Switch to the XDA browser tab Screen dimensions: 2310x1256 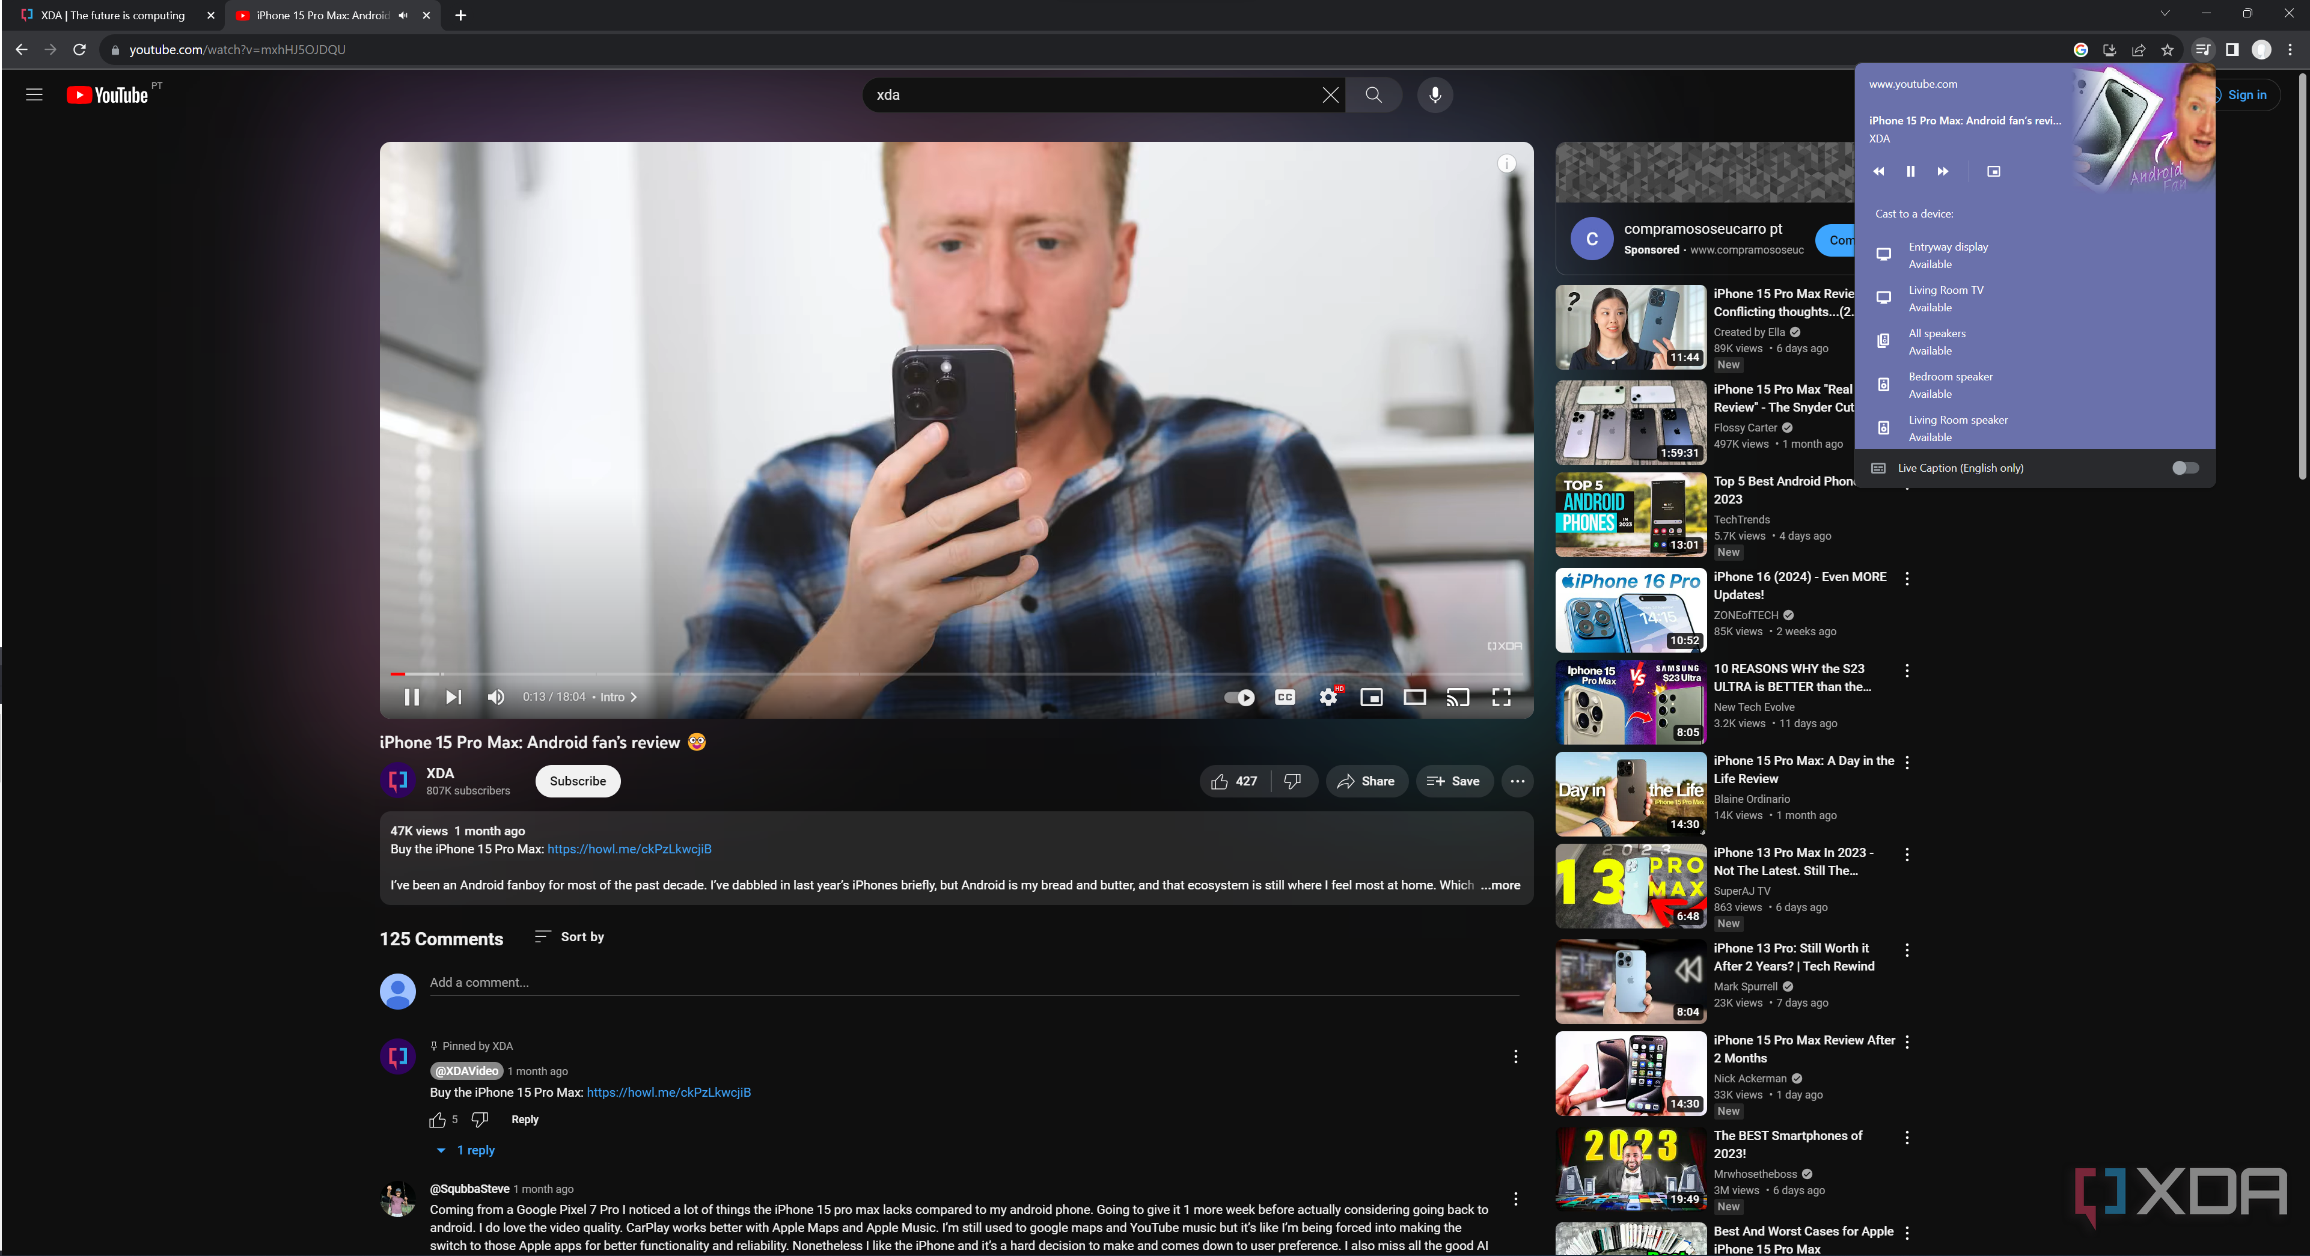[x=113, y=15]
